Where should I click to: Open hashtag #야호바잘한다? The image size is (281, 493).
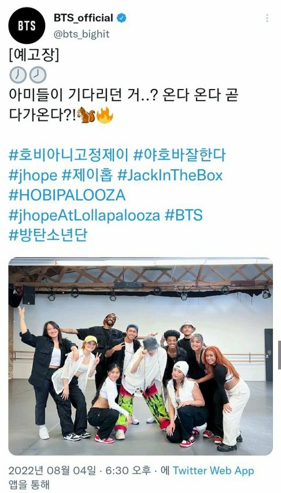(x=180, y=155)
